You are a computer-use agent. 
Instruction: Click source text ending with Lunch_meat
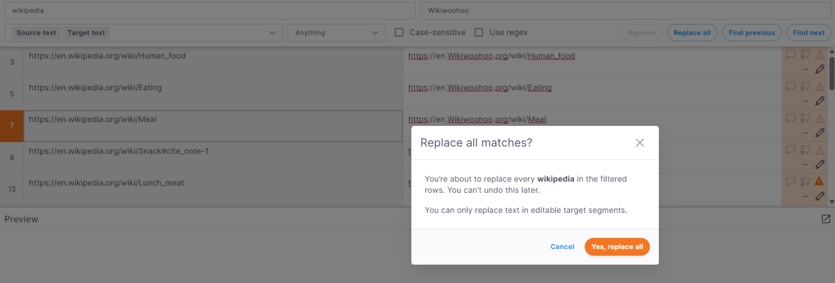tap(106, 183)
